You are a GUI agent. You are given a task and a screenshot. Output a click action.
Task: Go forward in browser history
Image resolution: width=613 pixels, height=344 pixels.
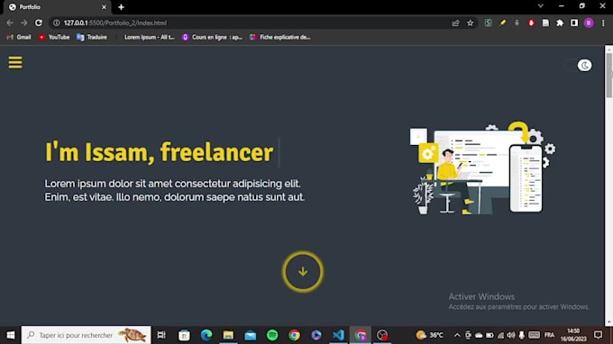23,23
